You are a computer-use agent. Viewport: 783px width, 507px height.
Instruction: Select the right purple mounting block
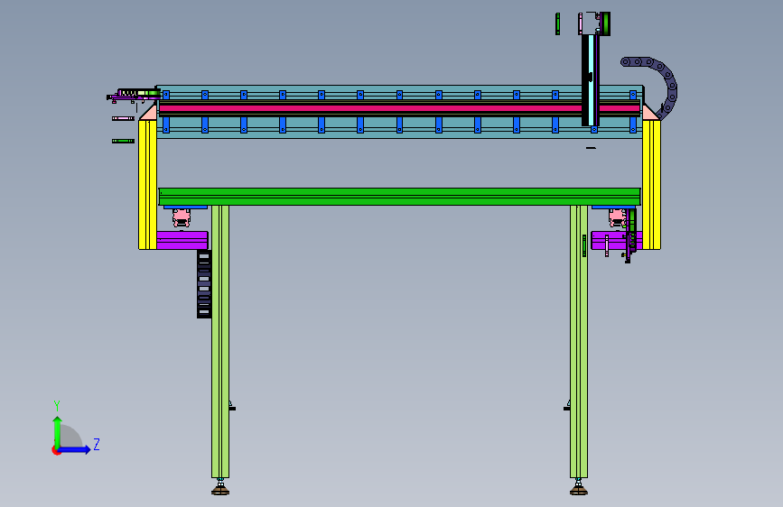coord(616,240)
